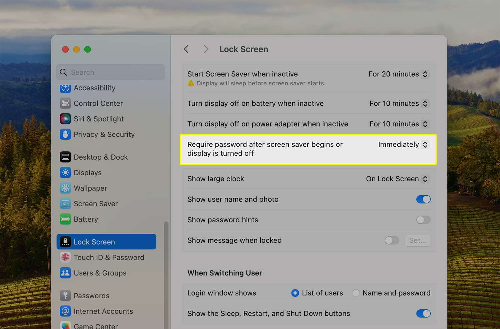Open Show large clock dropdown

[x=397, y=179]
